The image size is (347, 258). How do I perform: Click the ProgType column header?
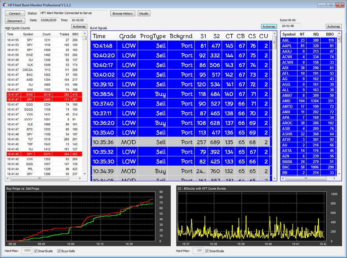[x=152, y=36]
